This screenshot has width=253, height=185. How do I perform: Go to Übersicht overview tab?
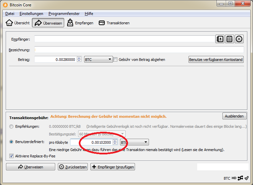click(x=18, y=23)
